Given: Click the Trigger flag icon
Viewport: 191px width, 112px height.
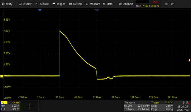Looking at the screenshot, I should click(54, 4).
